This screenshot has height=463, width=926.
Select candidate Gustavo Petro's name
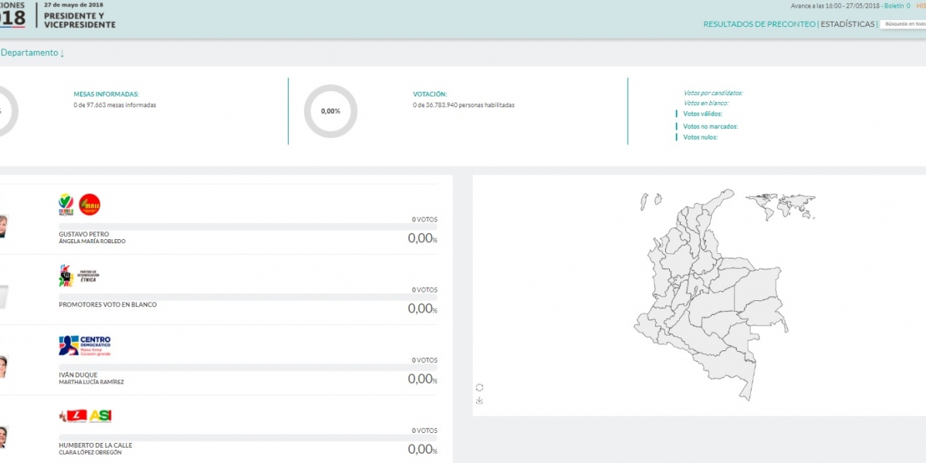[x=83, y=234]
